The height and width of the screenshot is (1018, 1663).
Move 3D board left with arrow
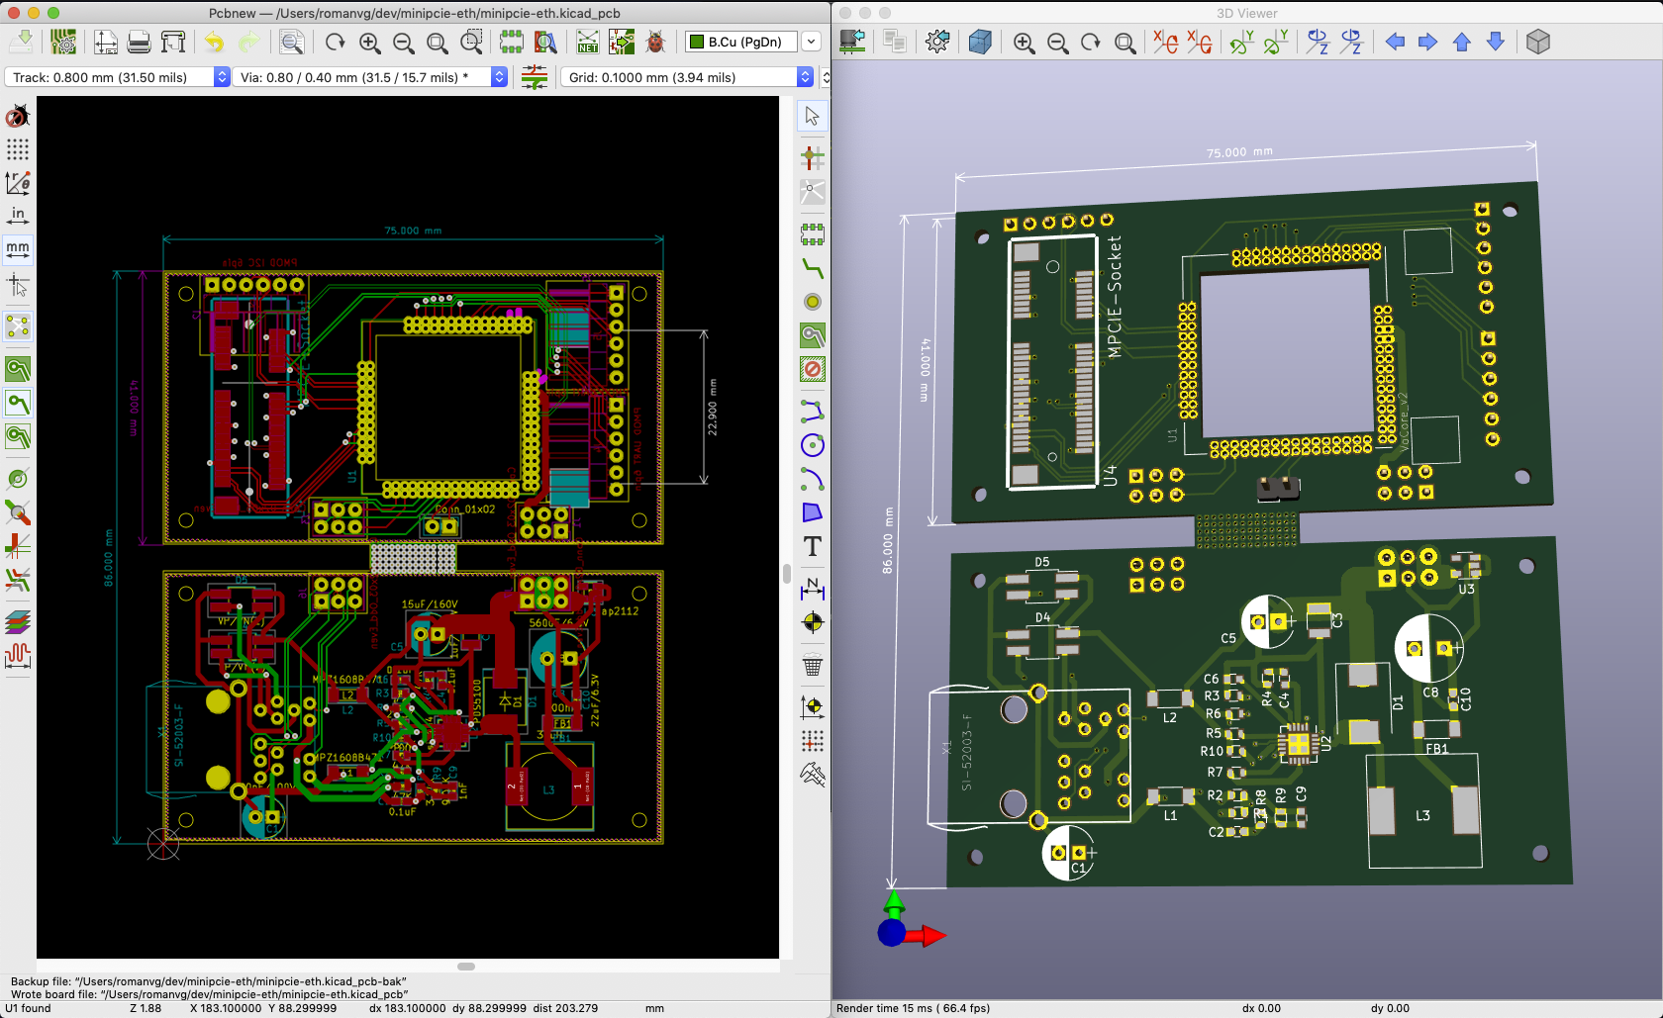(x=1395, y=42)
